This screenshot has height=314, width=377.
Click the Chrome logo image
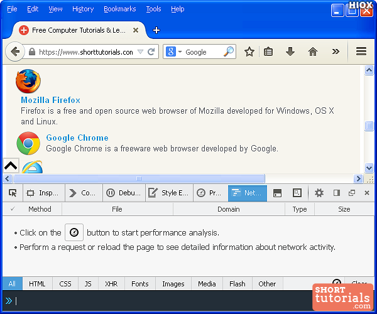coord(28,143)
